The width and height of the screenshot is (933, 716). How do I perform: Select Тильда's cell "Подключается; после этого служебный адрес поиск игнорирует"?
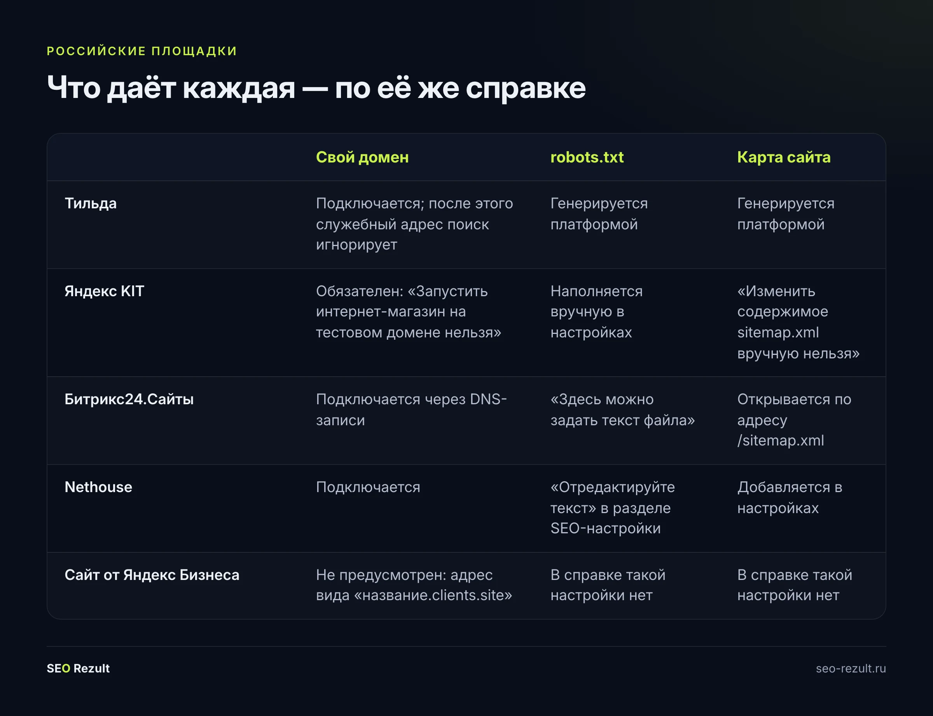[x=414, y=224]
